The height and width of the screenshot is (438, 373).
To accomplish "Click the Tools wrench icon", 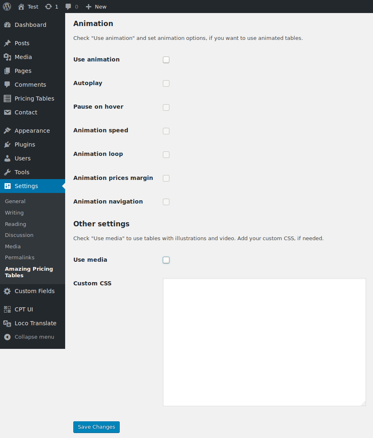I will [8, 172].
